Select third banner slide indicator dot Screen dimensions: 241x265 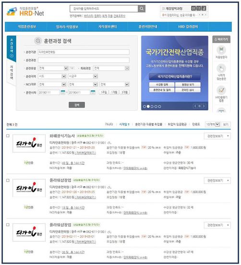[152, 107]
